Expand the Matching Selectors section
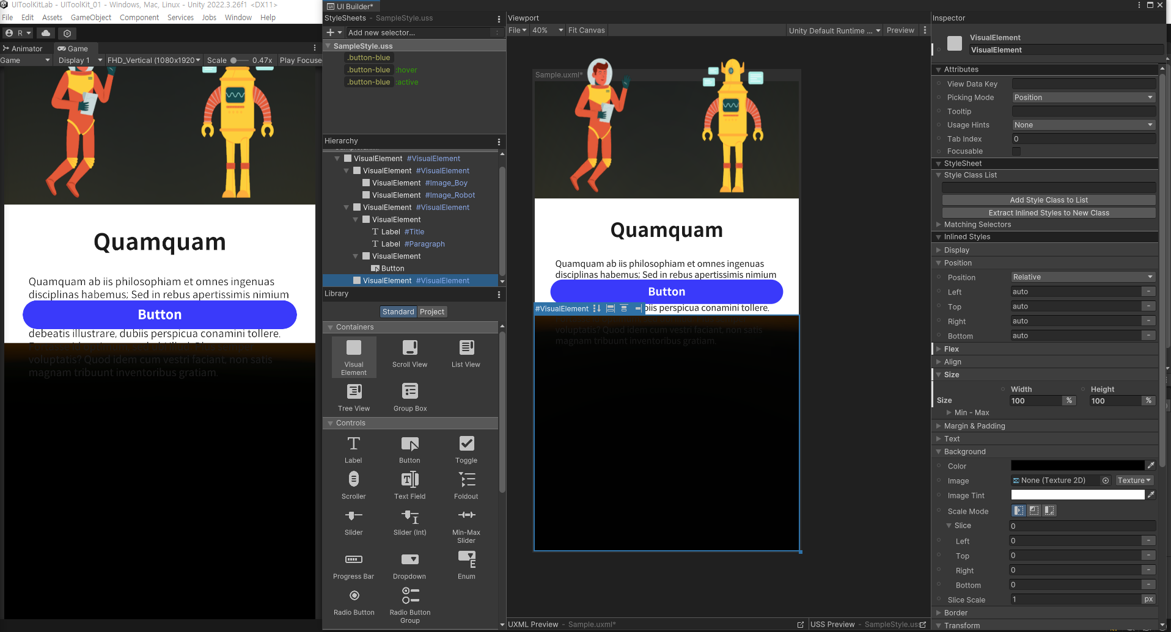Screen dimensions: 1171x632 click(x=977, y=225)
